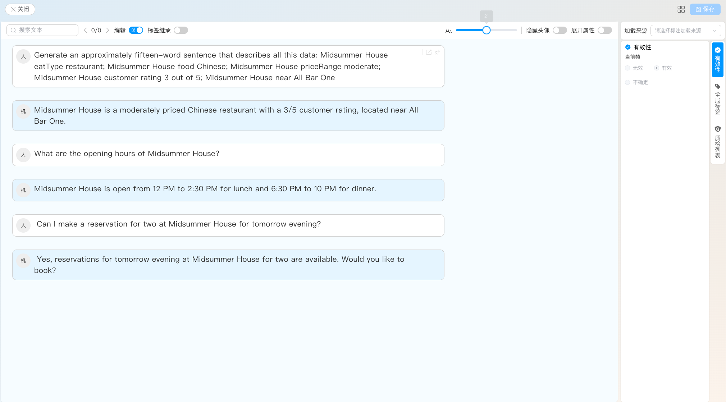Select the reply confirming reservations available
Image resolution: width=726 pixels, height=402 pixels.
(x=228, y=265)
